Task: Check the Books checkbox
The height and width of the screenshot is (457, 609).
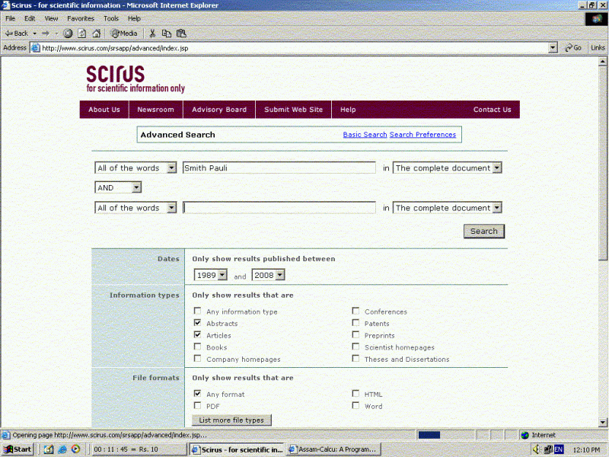Action: 197,347
